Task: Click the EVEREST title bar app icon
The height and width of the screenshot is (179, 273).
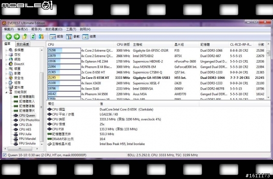Action: 4,23
